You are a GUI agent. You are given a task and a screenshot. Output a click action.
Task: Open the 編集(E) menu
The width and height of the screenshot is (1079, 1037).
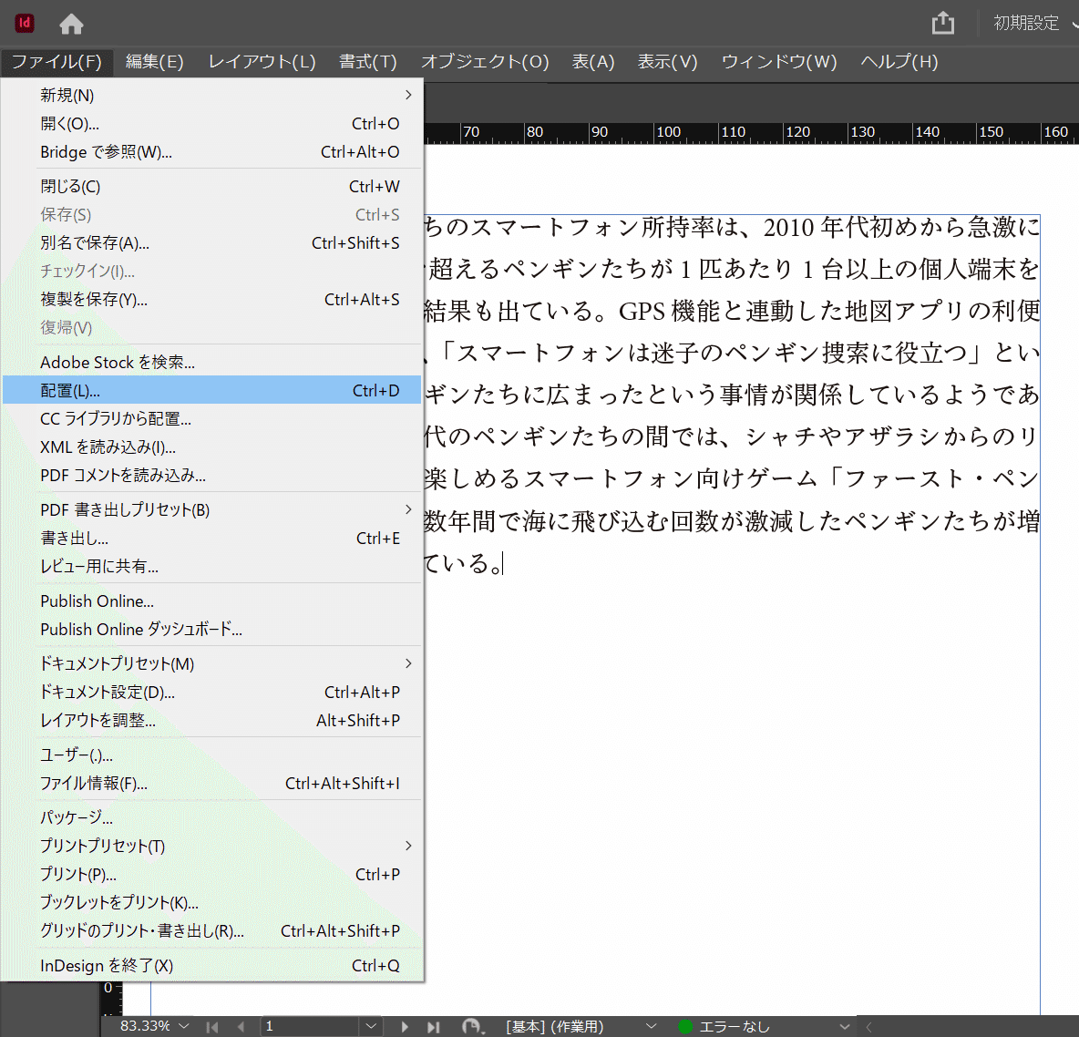pos(154,62)
